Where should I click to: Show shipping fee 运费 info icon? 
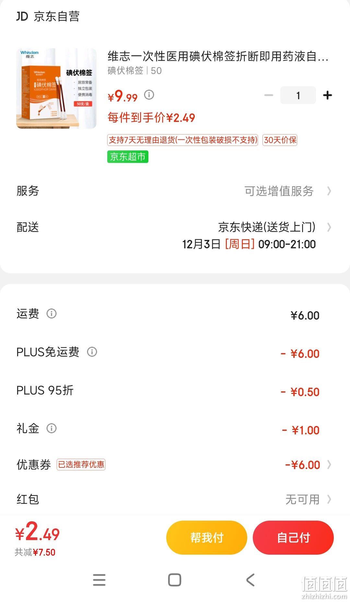tap(52, 313)
